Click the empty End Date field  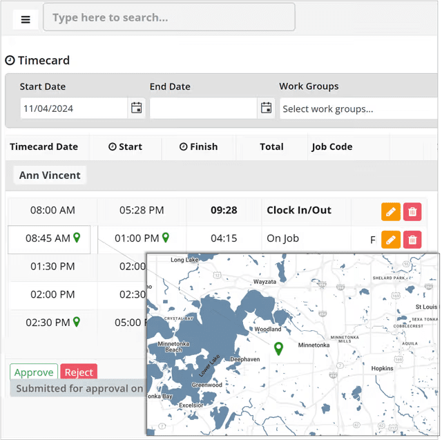(x=203, y=108)
